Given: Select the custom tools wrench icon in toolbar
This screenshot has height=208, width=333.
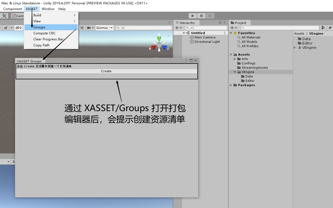Looking at the screenshot, I should pyautogui.click(x=4, y=16).
